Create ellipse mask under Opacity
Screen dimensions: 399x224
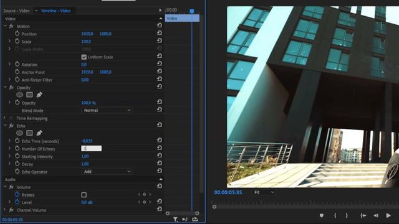click(19, 95)
